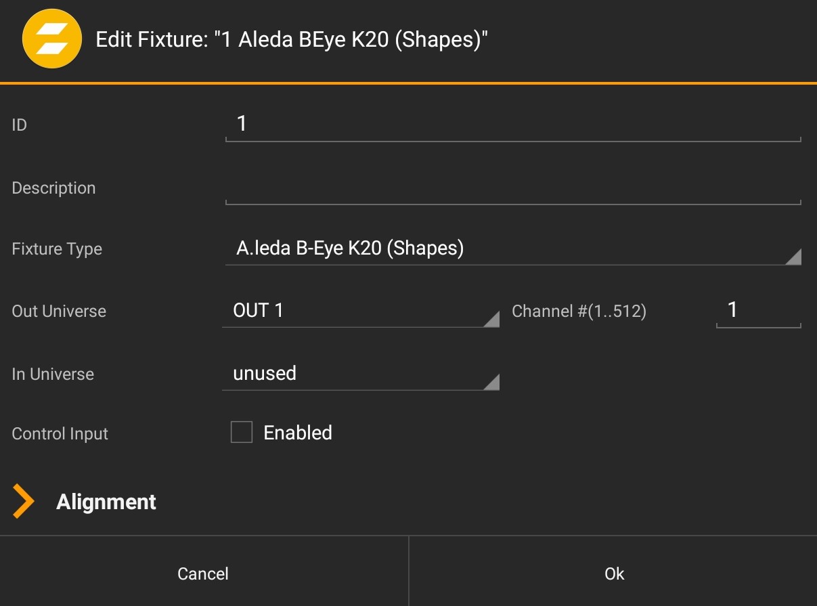Click the Enabled checkbox label
This screenshot has height=606, width=817.
pos(298,433)
